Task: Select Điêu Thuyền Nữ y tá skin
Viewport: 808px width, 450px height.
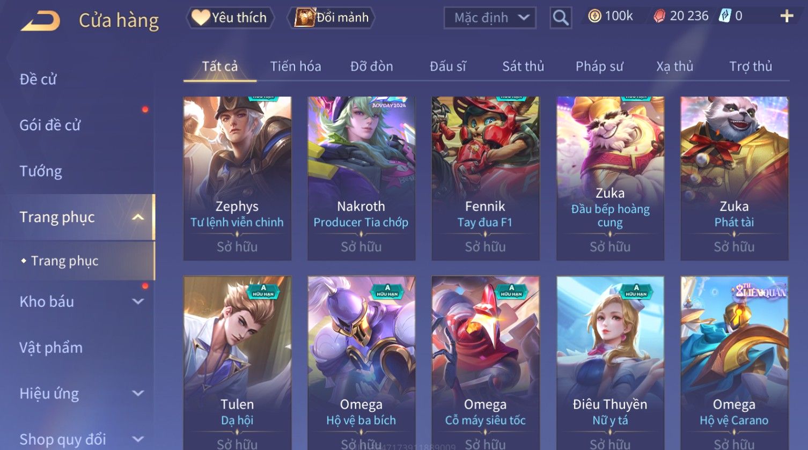Action: 610,363
